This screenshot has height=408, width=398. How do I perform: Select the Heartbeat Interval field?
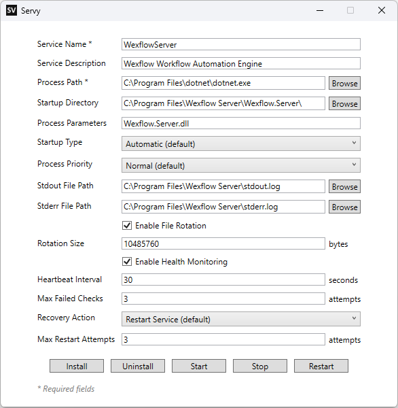coord(223,279)
